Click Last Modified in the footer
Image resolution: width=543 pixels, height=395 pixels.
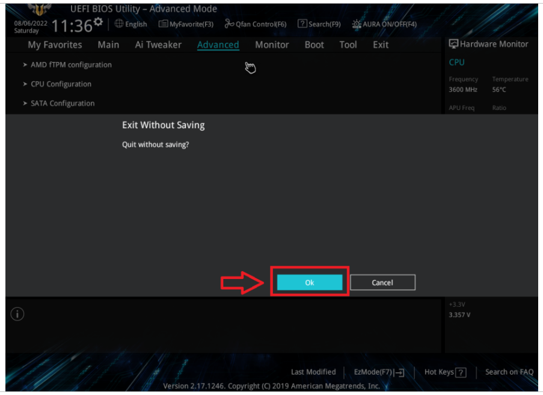pyautogui.click(x=313, y=372)
